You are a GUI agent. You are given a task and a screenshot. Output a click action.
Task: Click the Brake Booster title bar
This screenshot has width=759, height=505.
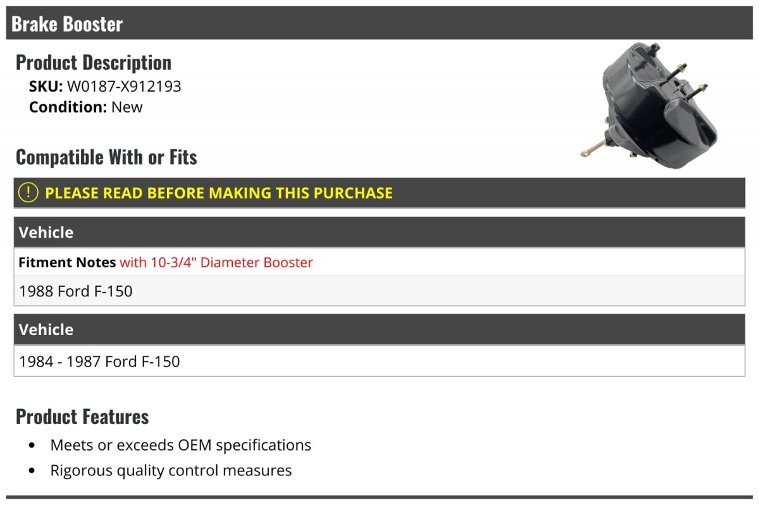[379, 23]
